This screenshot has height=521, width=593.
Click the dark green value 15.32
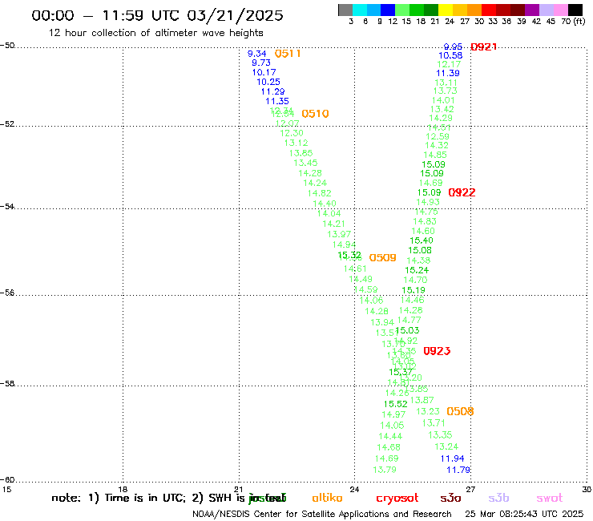(x=349, y=255)
